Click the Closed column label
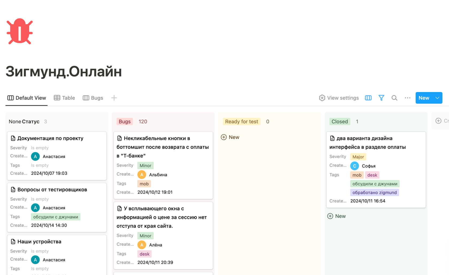 (x=340, y=121)
